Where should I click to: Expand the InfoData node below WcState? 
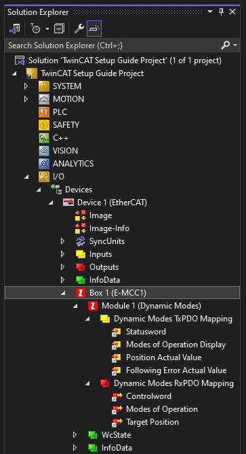pyautogui.click(x=75, y=448)
